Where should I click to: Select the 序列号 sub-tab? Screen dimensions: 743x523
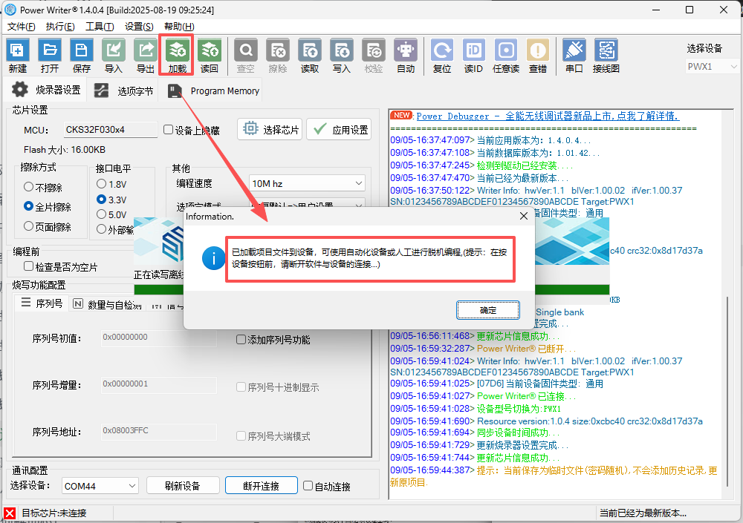pos(42,303)
